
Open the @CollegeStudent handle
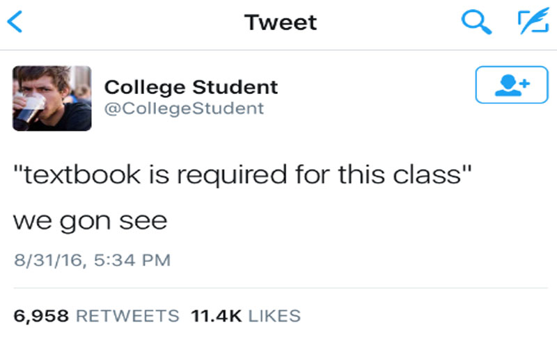(x=184, y=108)
